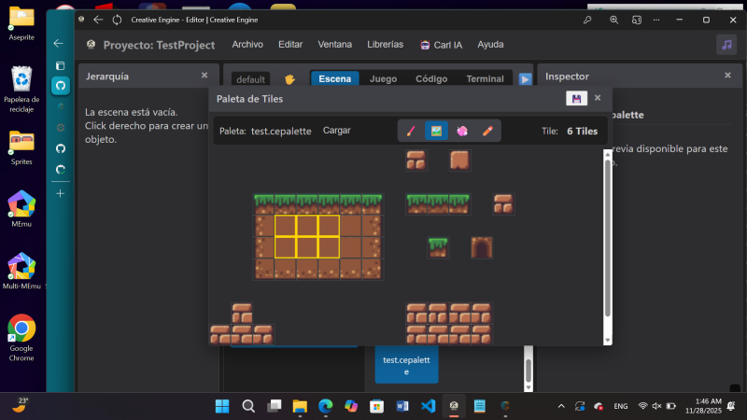Select the brush paint tool in tile palette

pyautogui.click(x=411, y=132)
